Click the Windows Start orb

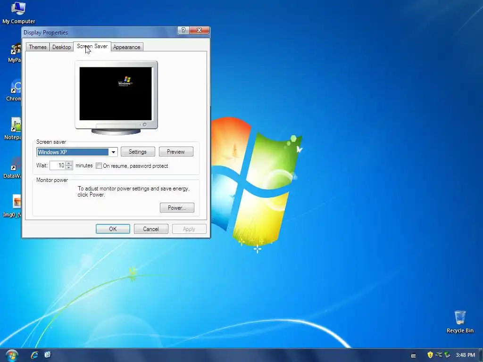point(11,355)
